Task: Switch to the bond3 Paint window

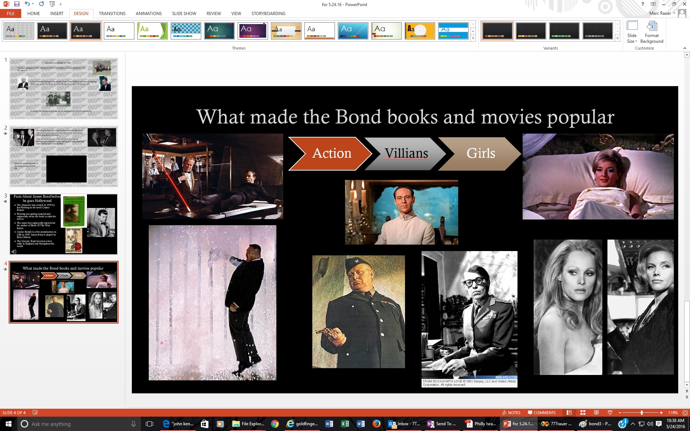Action: (x=595, y=424)
